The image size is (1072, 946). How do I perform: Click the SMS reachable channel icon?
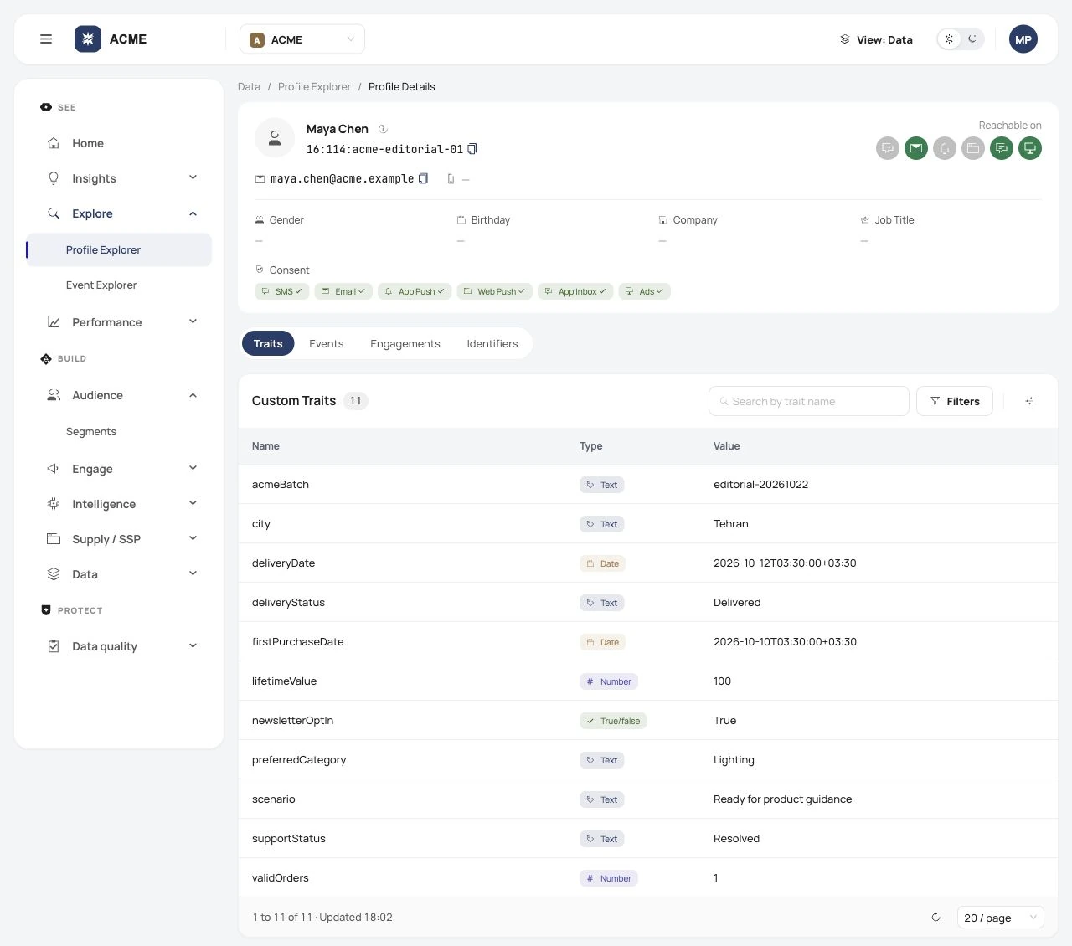click(x=888, y=148)
